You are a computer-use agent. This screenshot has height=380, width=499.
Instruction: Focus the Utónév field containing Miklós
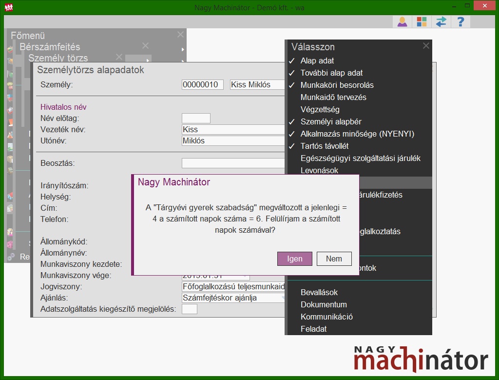click(233, 141)
